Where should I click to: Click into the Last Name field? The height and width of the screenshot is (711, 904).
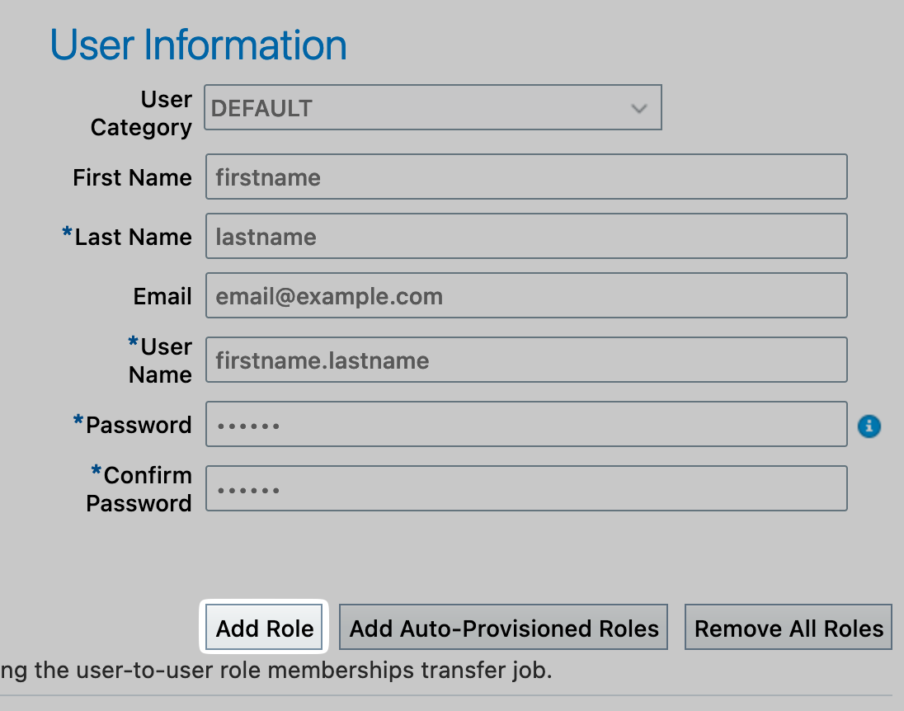coord(526,237)
